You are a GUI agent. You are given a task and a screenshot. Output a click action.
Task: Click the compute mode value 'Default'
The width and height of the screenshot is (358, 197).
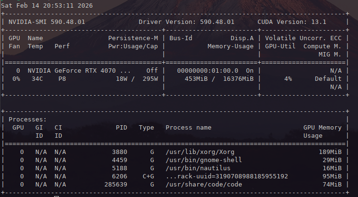coord(328,79)
